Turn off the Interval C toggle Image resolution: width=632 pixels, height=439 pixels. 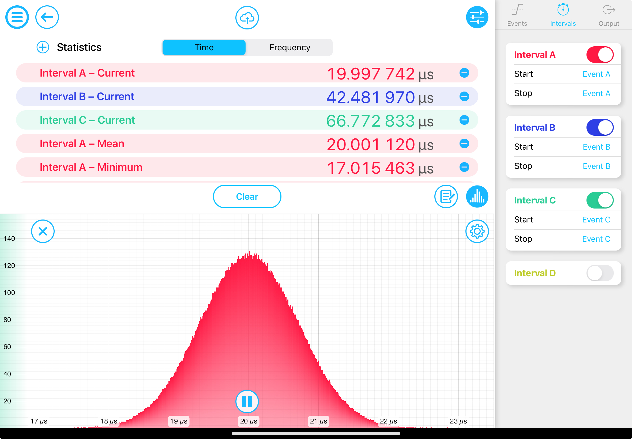coord(600,200)
